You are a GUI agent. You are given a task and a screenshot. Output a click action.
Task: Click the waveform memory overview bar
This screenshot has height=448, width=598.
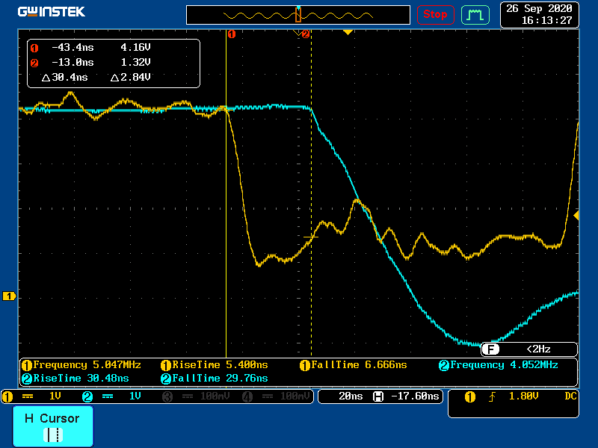(x=298, y=15)
